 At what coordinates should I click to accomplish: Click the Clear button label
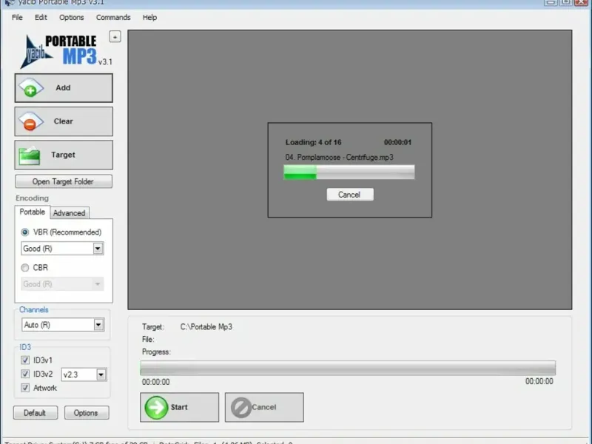tap(64, 121)
